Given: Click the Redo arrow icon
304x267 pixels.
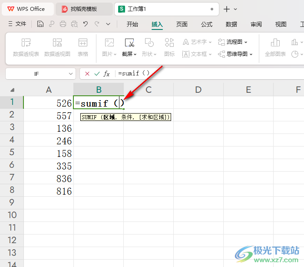Looking at the screenshot, I should click(x=97, y=24).
